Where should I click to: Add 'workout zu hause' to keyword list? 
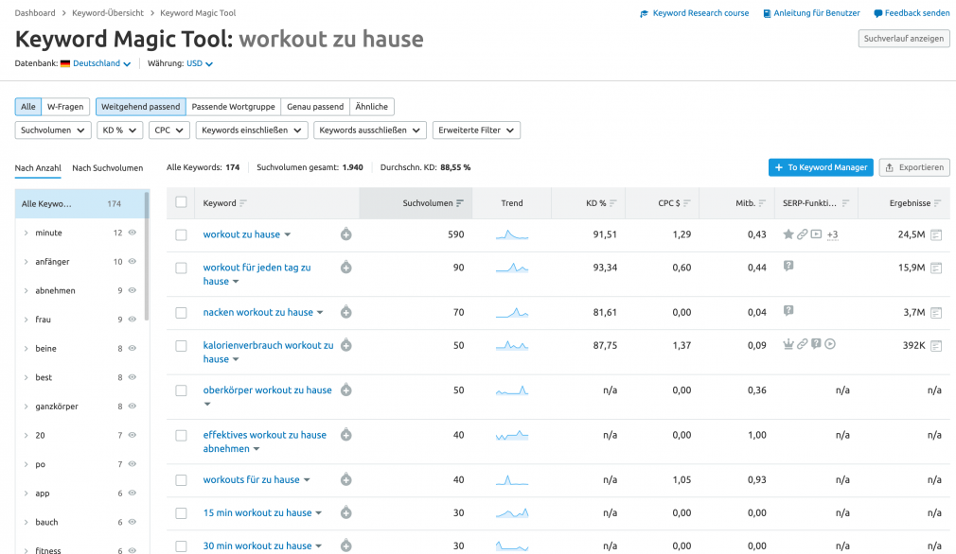(345, 234)
